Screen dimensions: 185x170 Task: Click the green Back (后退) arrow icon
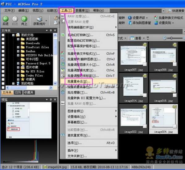click(x=6, y=19)
